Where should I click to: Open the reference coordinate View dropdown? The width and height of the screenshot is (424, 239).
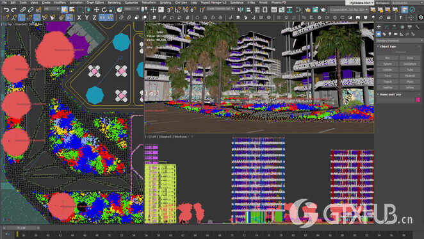pyautogui.click(x=132, y=9)
